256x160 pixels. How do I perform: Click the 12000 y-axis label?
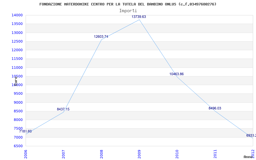click(17, 50)
